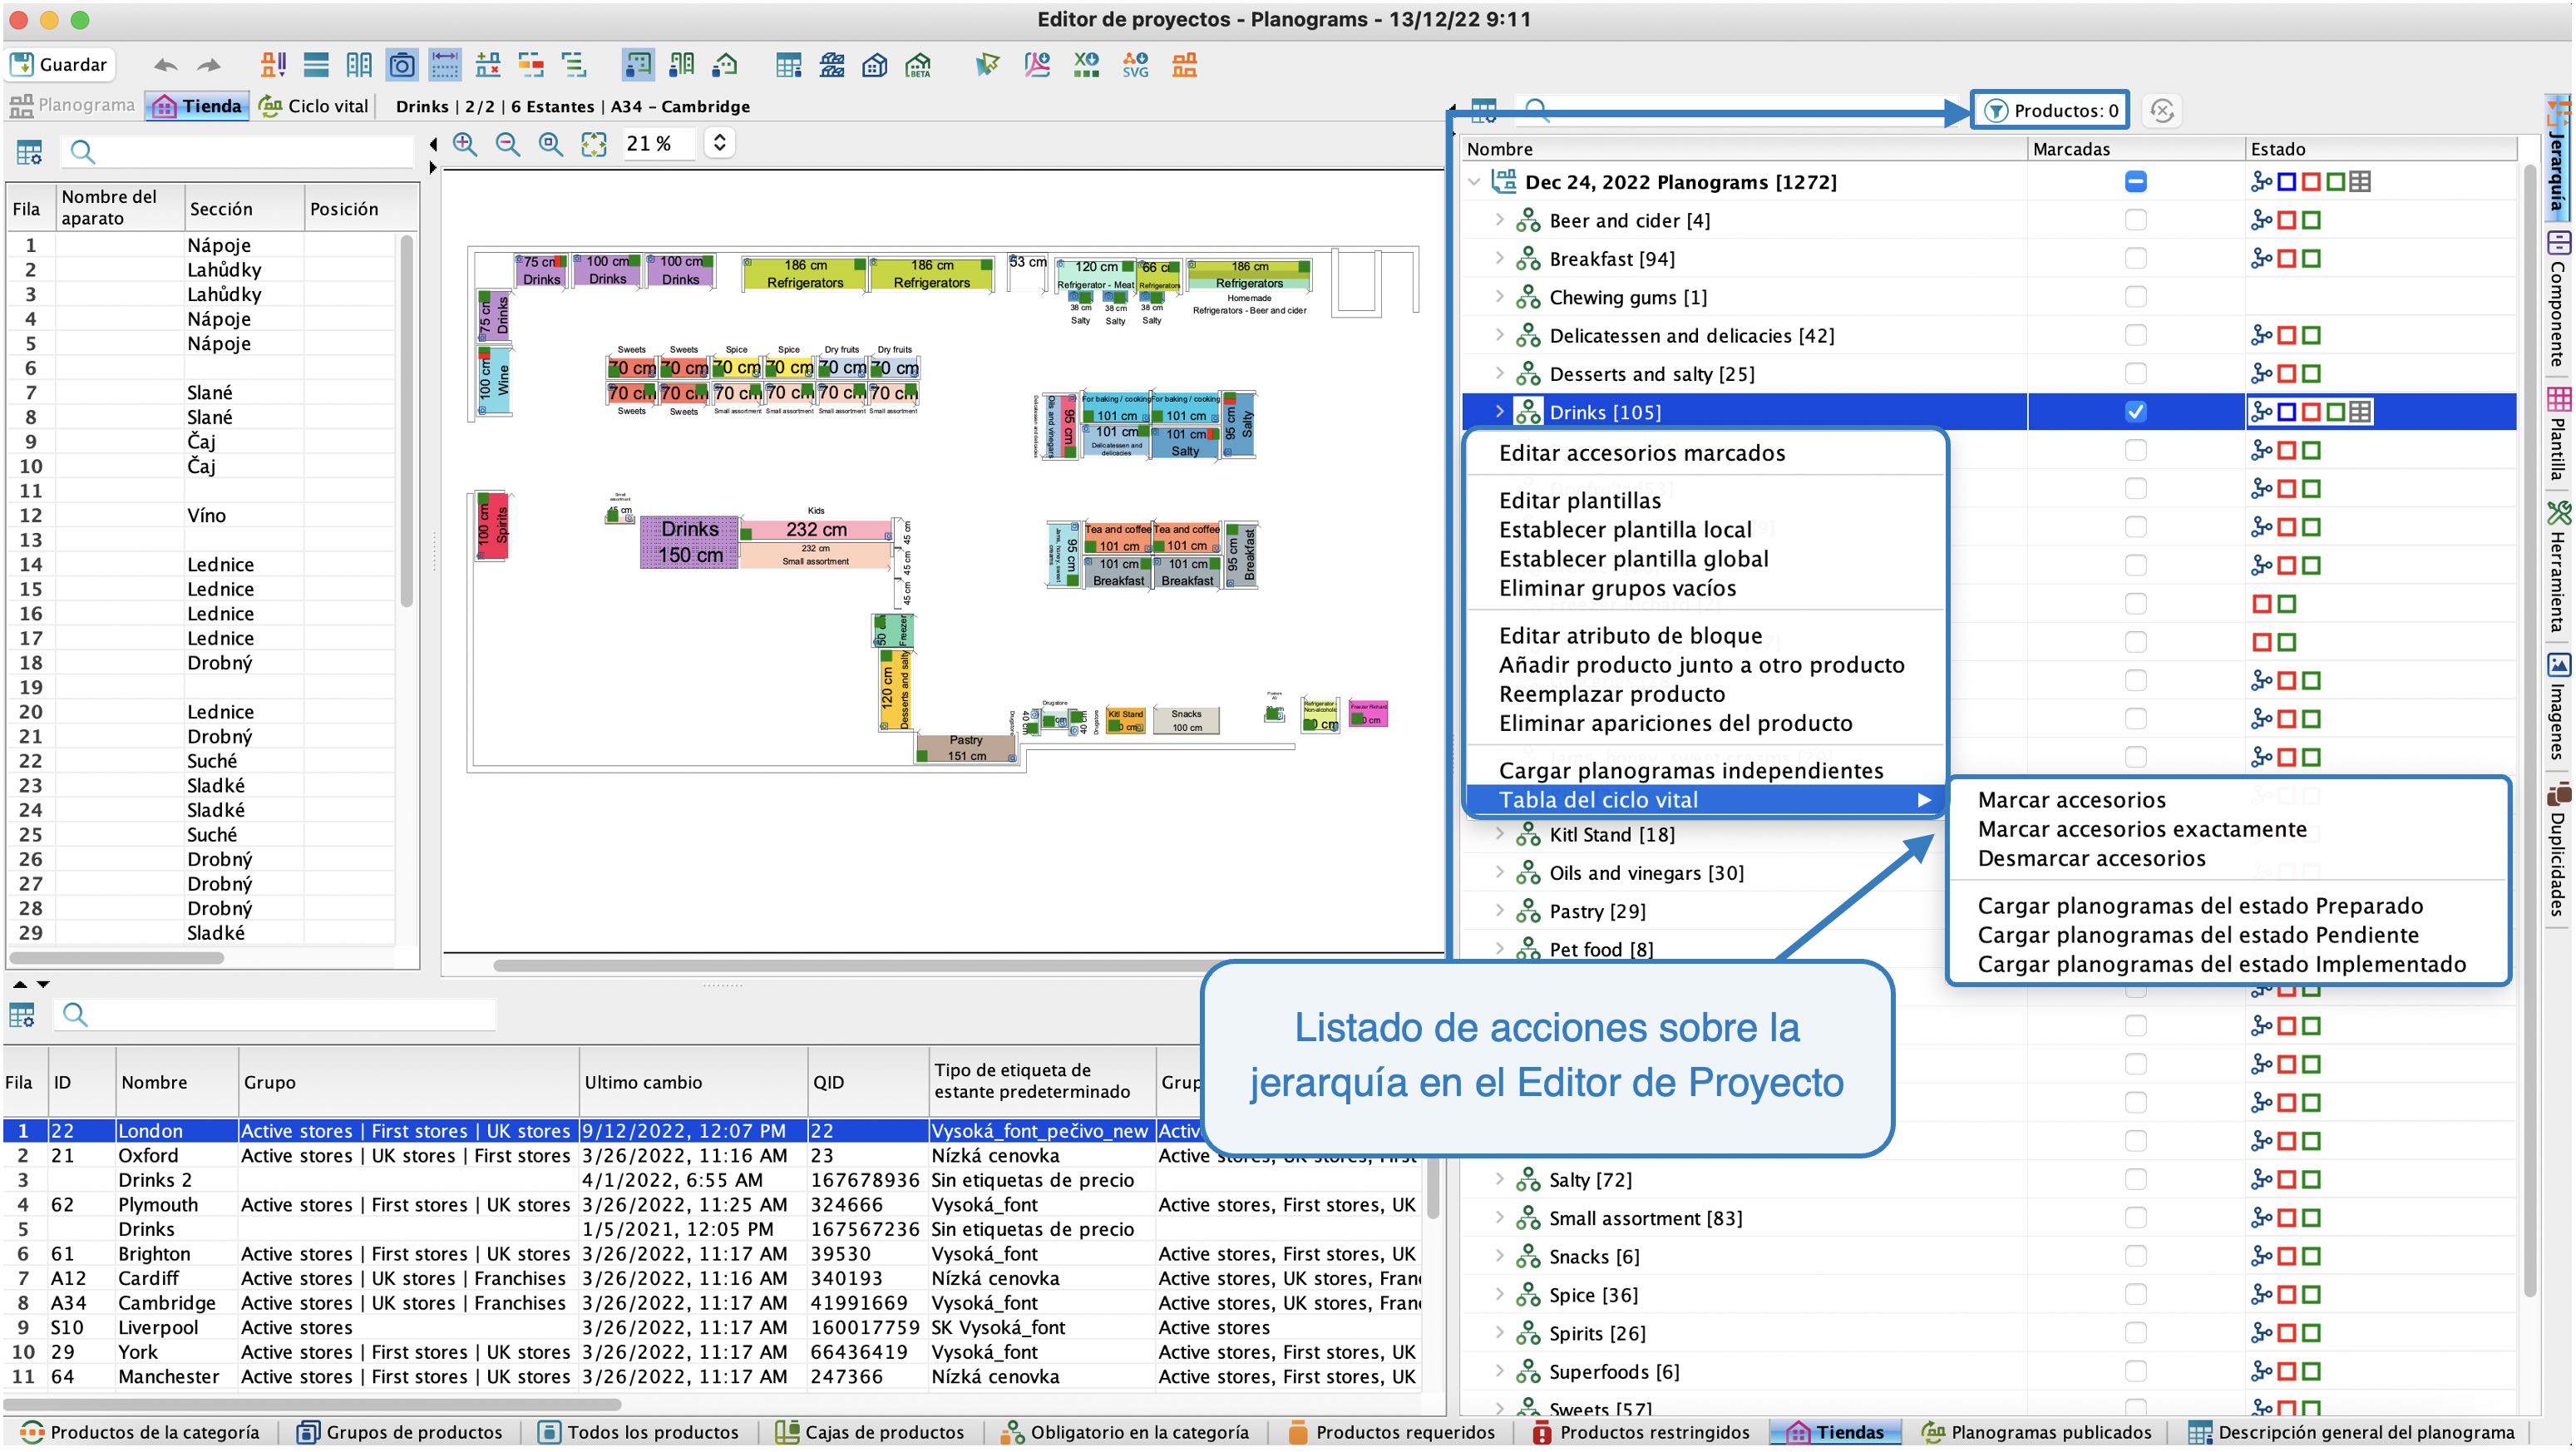Click the blue 3D house icon

[x=875, y=66]
